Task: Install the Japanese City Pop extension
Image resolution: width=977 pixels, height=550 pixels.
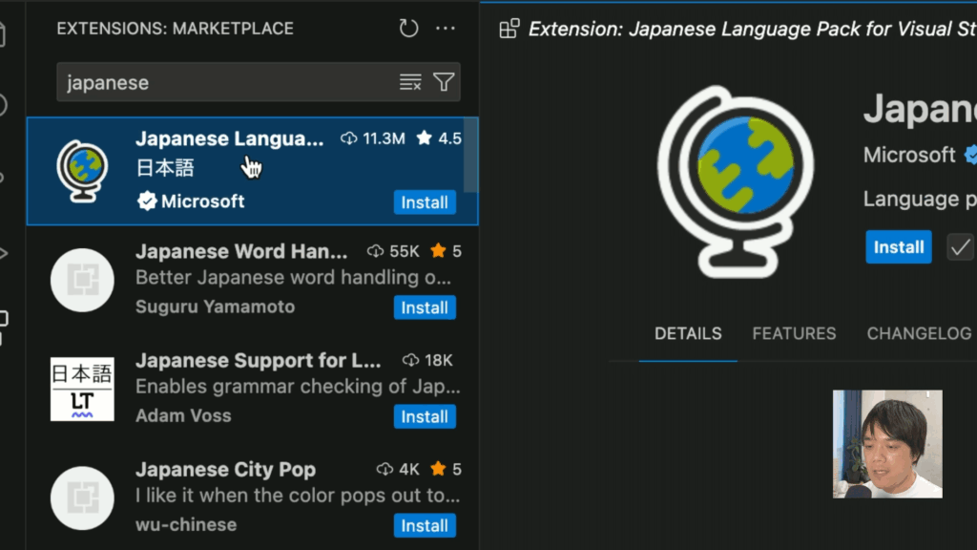Action: [x=425, y=526]
